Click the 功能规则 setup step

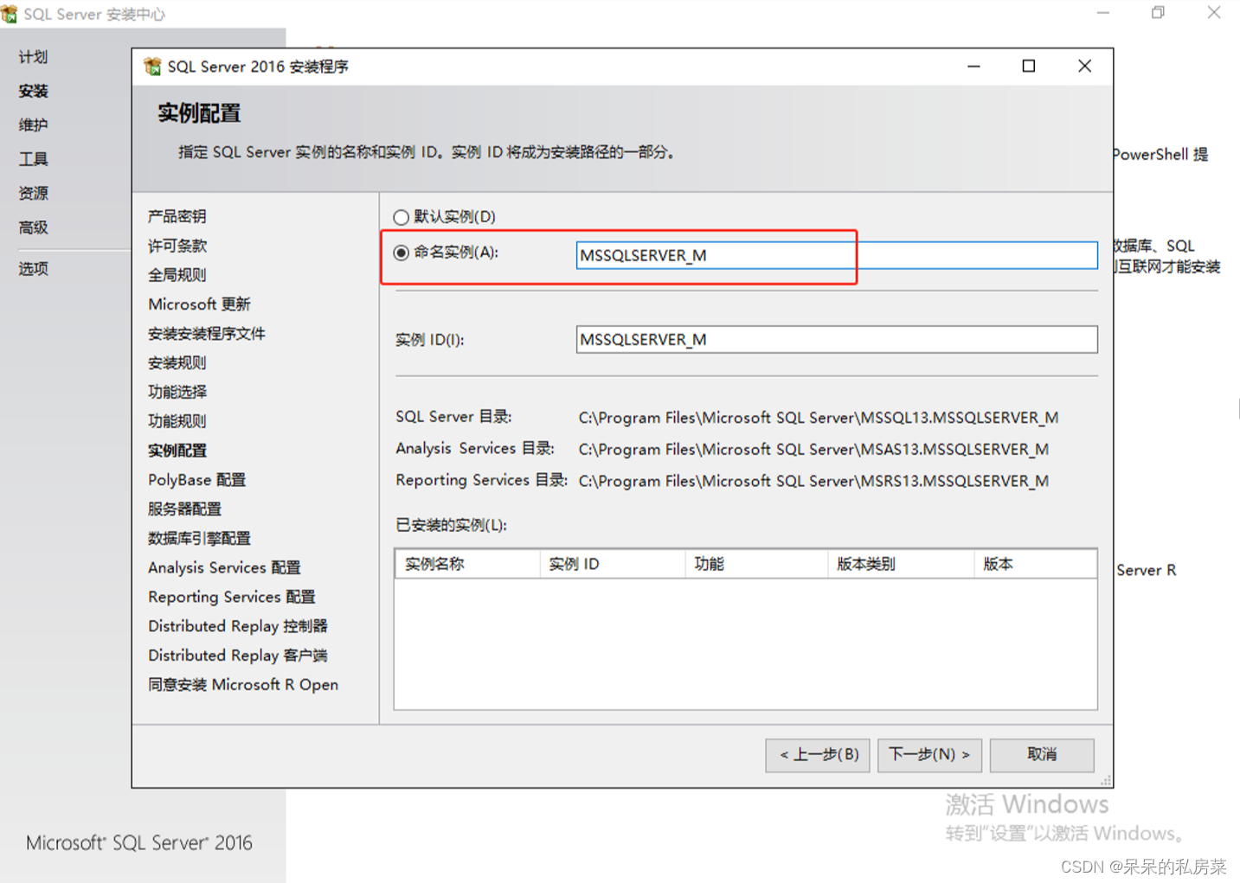[177, 421]
